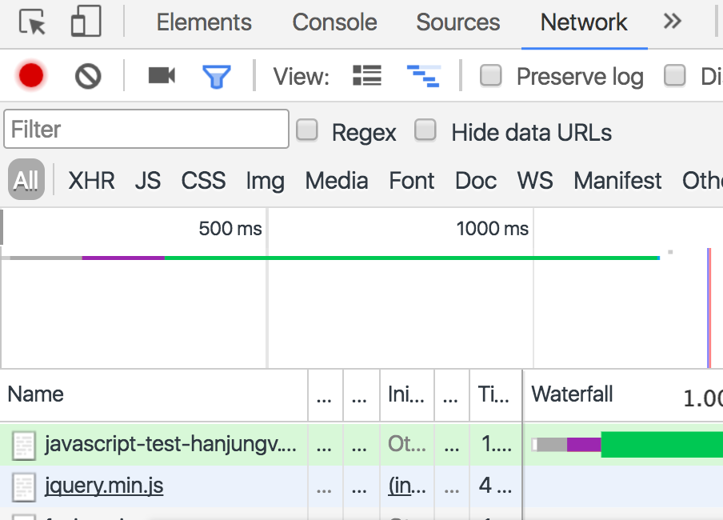Open the Sources tab
Screen dimensions: 723x520
point(457,22)
